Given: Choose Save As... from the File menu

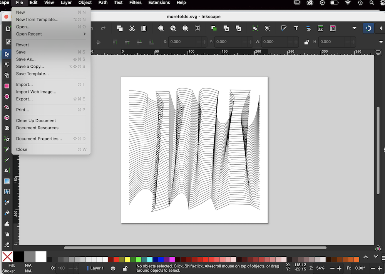Looking at the screenshot, I should (x=26, y=59).
